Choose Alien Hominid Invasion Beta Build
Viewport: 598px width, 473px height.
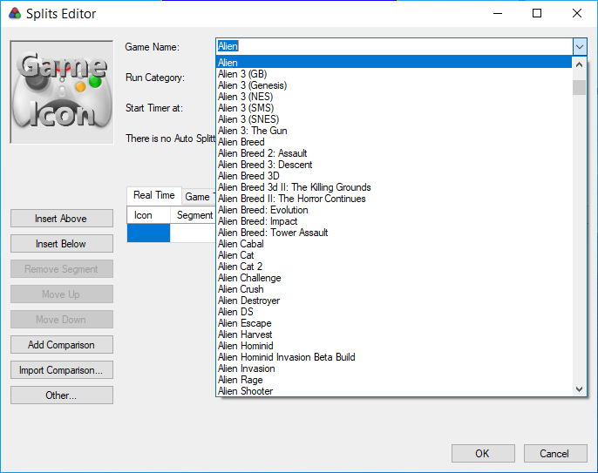pos(394,357)
